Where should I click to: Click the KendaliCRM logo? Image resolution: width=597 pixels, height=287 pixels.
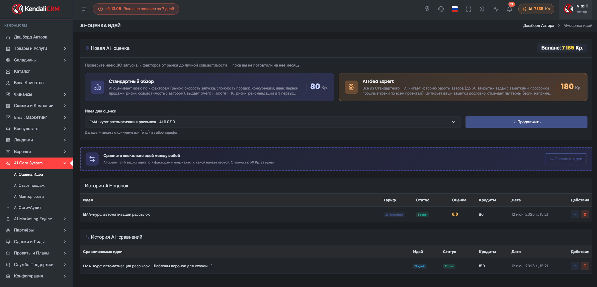36,9
